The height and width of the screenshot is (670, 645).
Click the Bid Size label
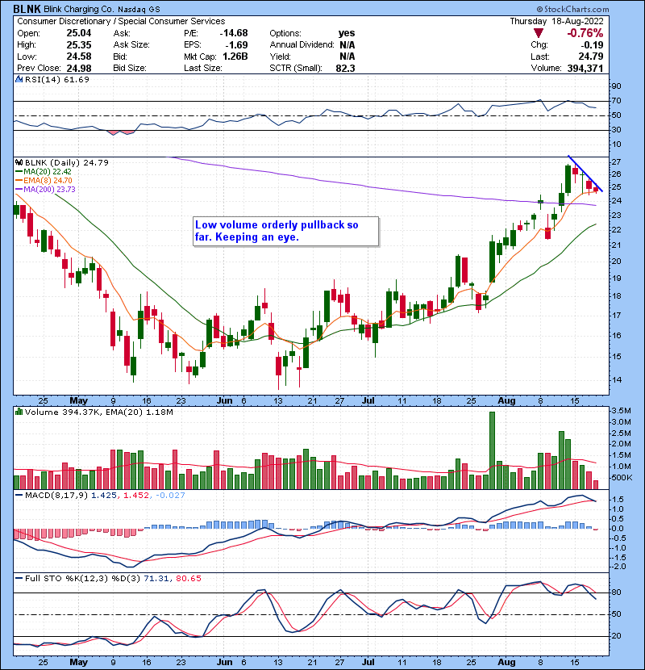click(x=130, y=68)
